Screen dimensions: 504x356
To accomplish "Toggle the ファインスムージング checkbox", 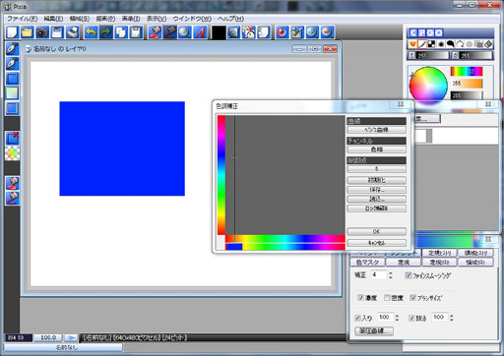I will coord(409,275).
